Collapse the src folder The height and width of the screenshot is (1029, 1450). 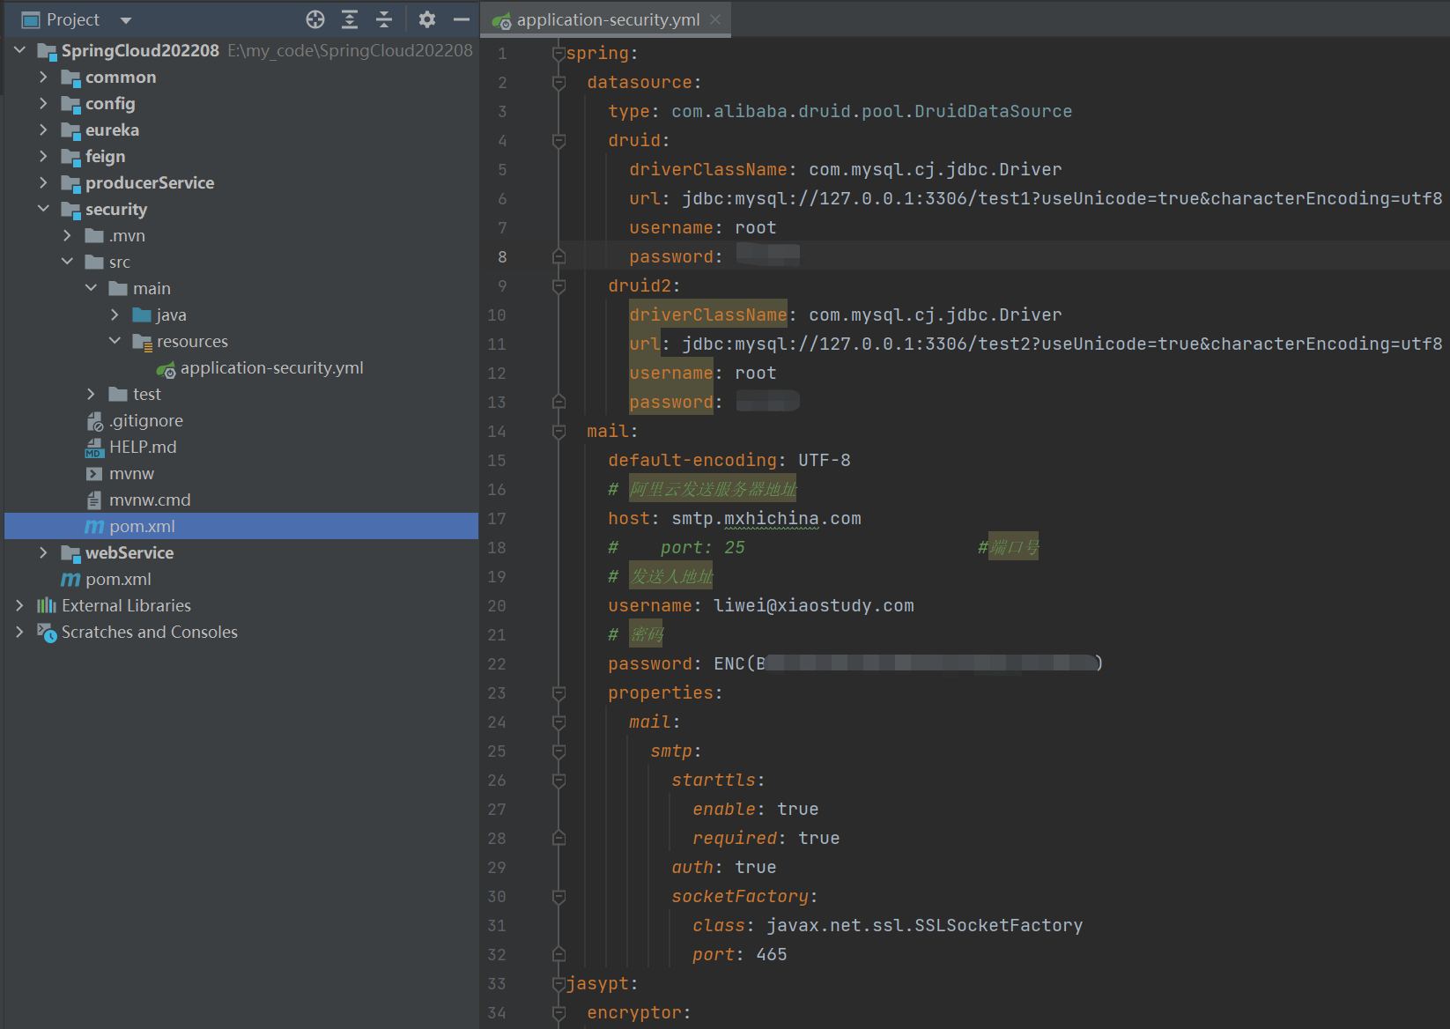click(x=67, y=262)
